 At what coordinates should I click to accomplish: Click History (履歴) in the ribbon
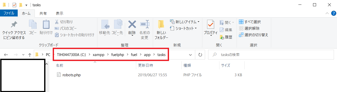226,37
